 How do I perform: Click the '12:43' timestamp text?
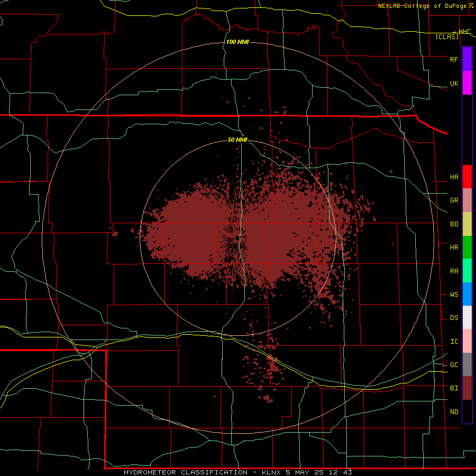(x=340, y=472)
